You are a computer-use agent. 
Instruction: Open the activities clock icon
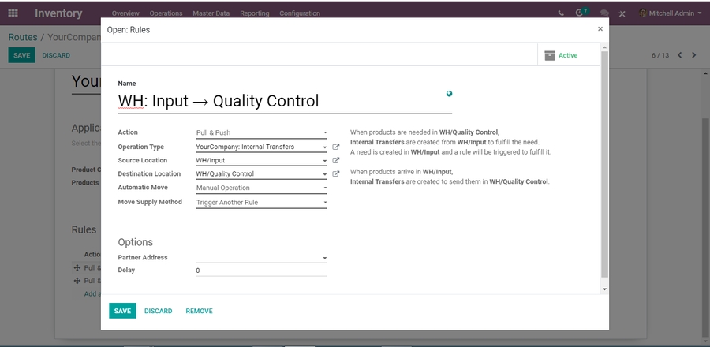(x=581, y=13)
